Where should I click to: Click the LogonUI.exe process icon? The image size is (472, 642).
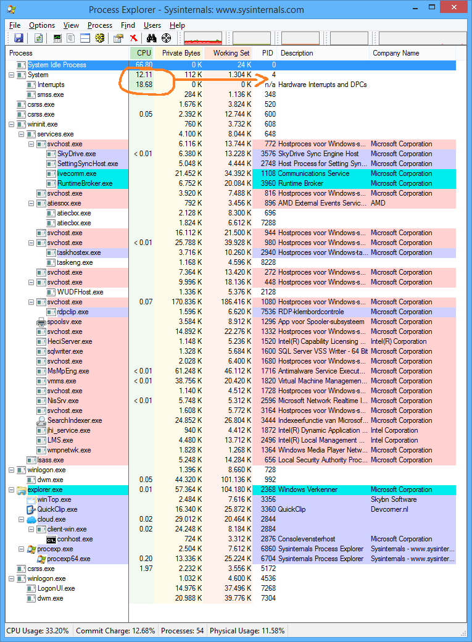[x=31, y=588]
